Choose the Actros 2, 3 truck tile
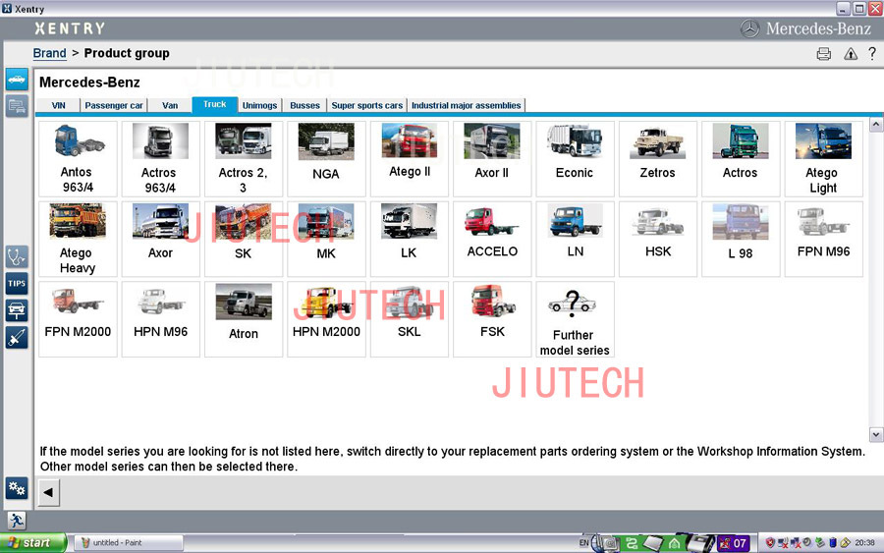The image size is (884, 553). (x=244, y=159)
